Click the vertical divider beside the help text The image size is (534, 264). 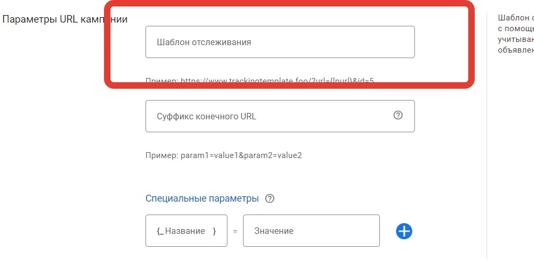click(x=487, y=134)
